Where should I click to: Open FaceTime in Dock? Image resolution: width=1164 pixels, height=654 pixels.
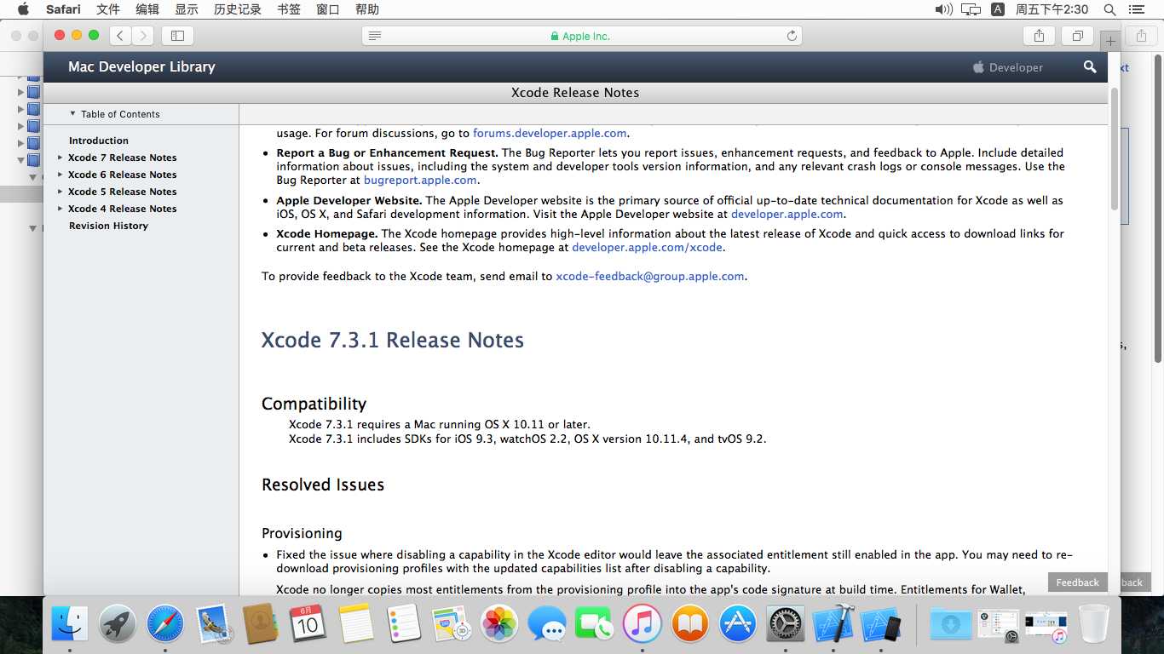594,623
